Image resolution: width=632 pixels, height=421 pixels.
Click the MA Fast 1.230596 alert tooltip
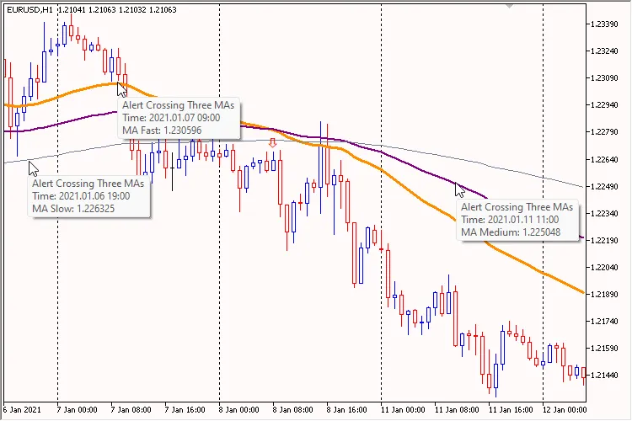click(179, 118)
